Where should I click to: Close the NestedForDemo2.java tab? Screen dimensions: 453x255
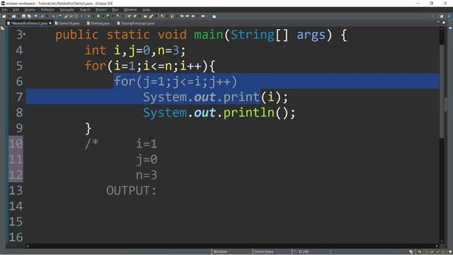coord(50,23)
